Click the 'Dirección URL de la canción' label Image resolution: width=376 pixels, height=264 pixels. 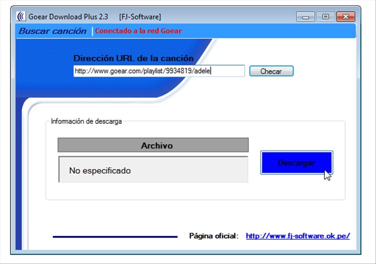[x=133, y=58]
